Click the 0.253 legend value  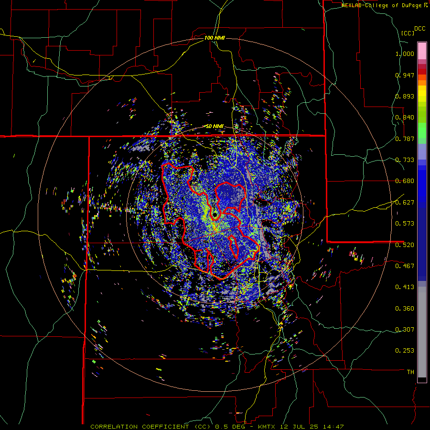[x=405, y=351]
